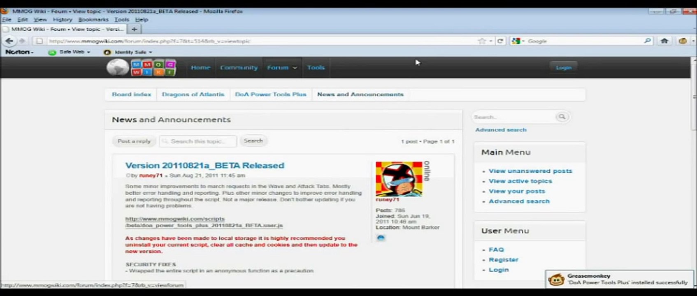This screenshot has height=296, width=697.
Task: Click the search magnifier in Google box
Action: coord(647,41)
